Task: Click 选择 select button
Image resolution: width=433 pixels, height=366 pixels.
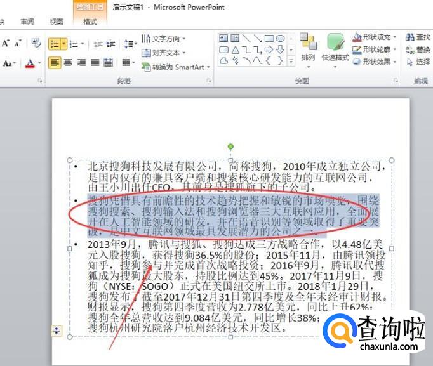Action: point(418,62)
